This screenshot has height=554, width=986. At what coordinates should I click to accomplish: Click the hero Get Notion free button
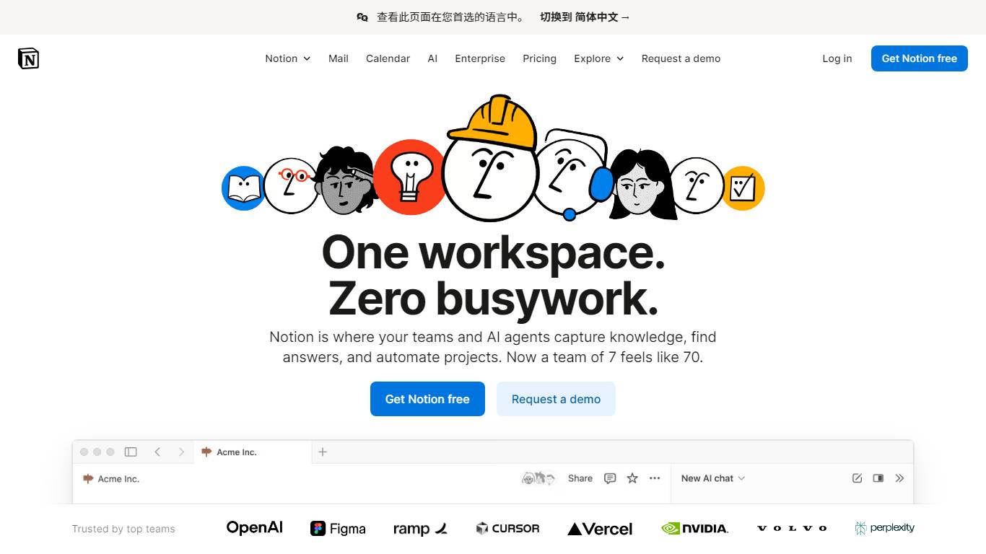427,399
